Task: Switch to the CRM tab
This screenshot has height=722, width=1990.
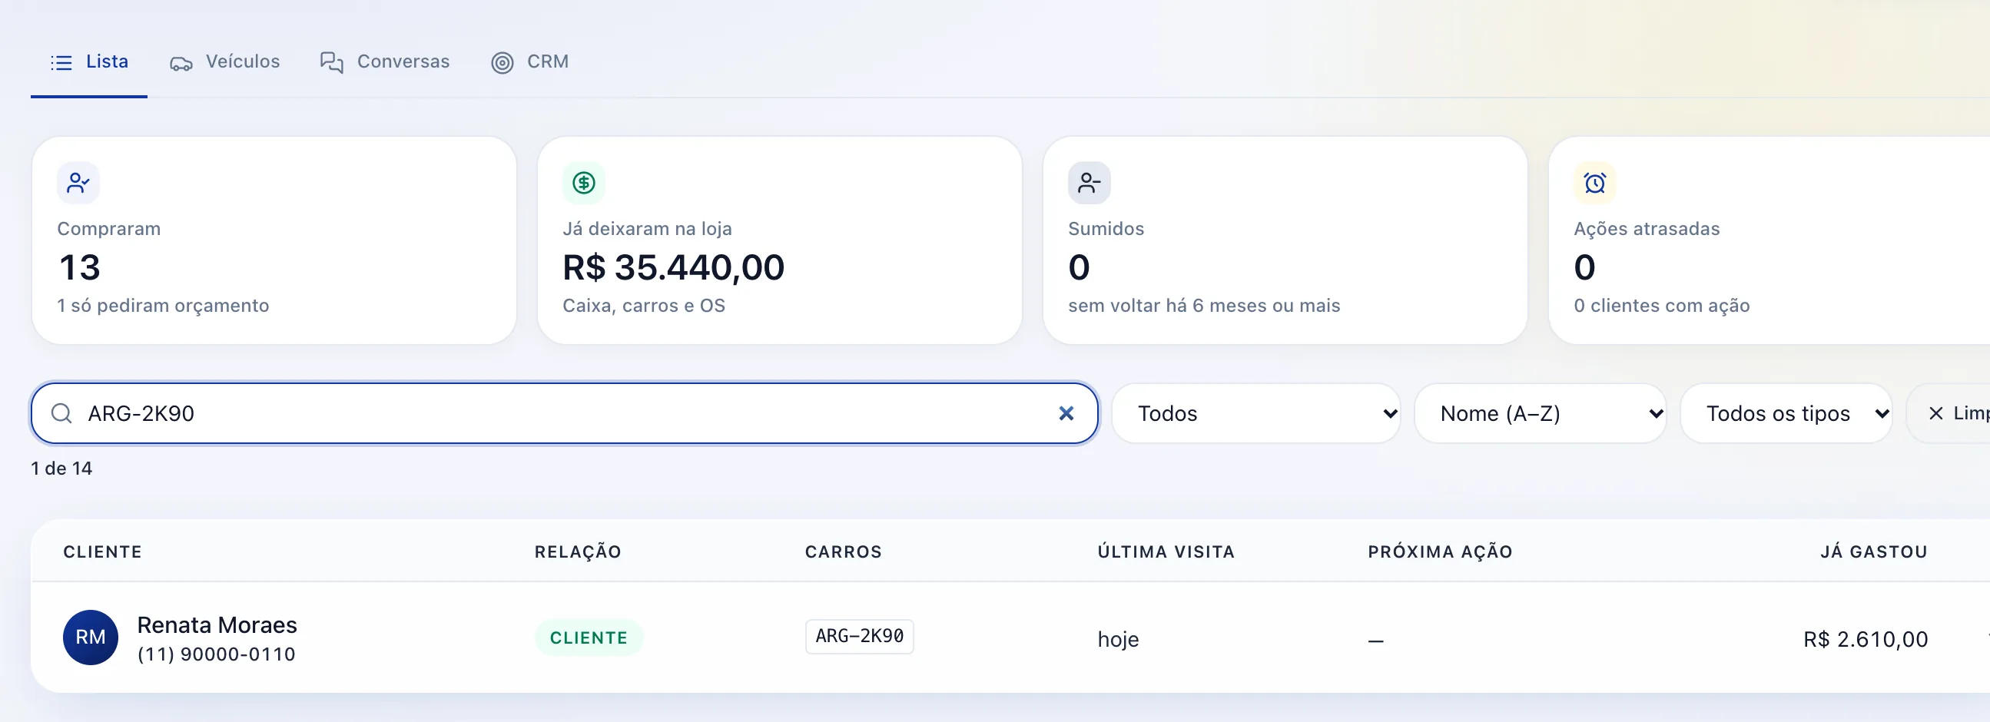Action: click(530, 61)
